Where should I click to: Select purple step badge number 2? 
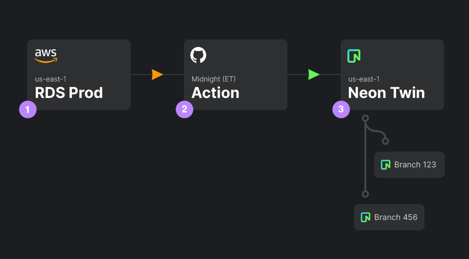(x=184, y=109)
